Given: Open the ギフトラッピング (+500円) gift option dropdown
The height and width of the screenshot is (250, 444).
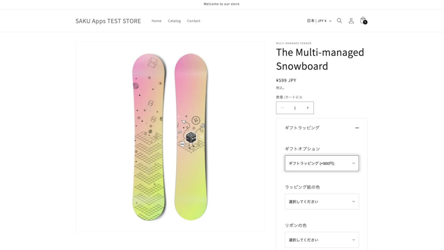Looking at the screenshot, I should click(x=322, y=163).
